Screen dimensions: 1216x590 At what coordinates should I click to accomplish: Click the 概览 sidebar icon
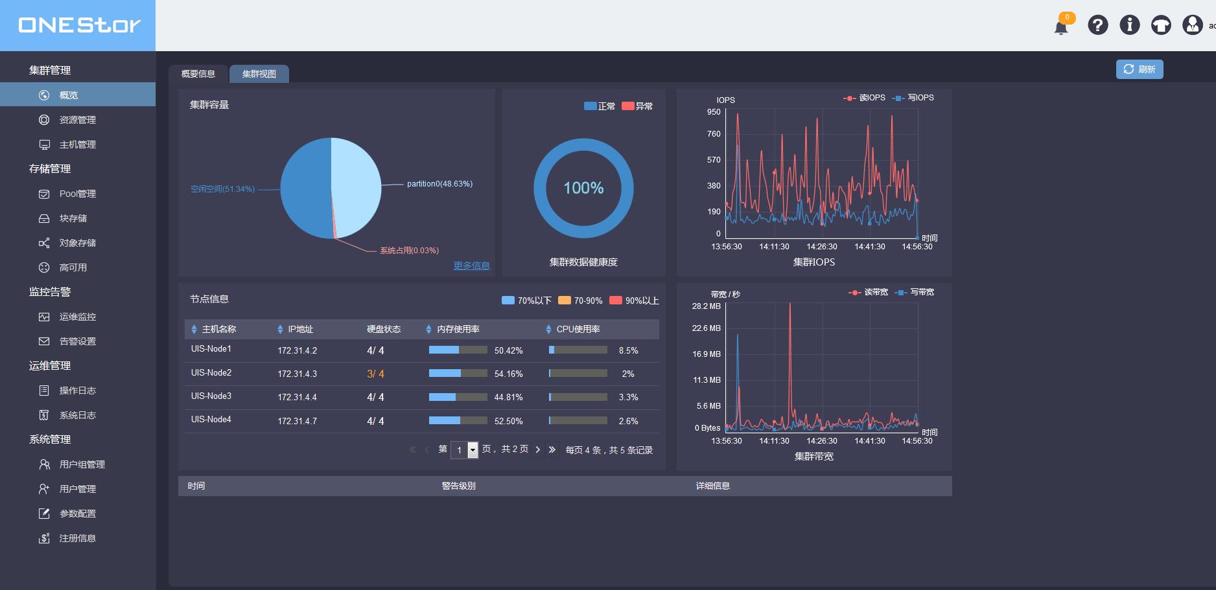(44, 95)
